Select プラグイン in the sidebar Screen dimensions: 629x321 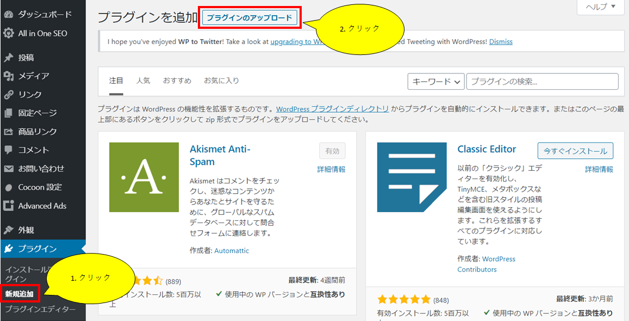coord(43,249)
